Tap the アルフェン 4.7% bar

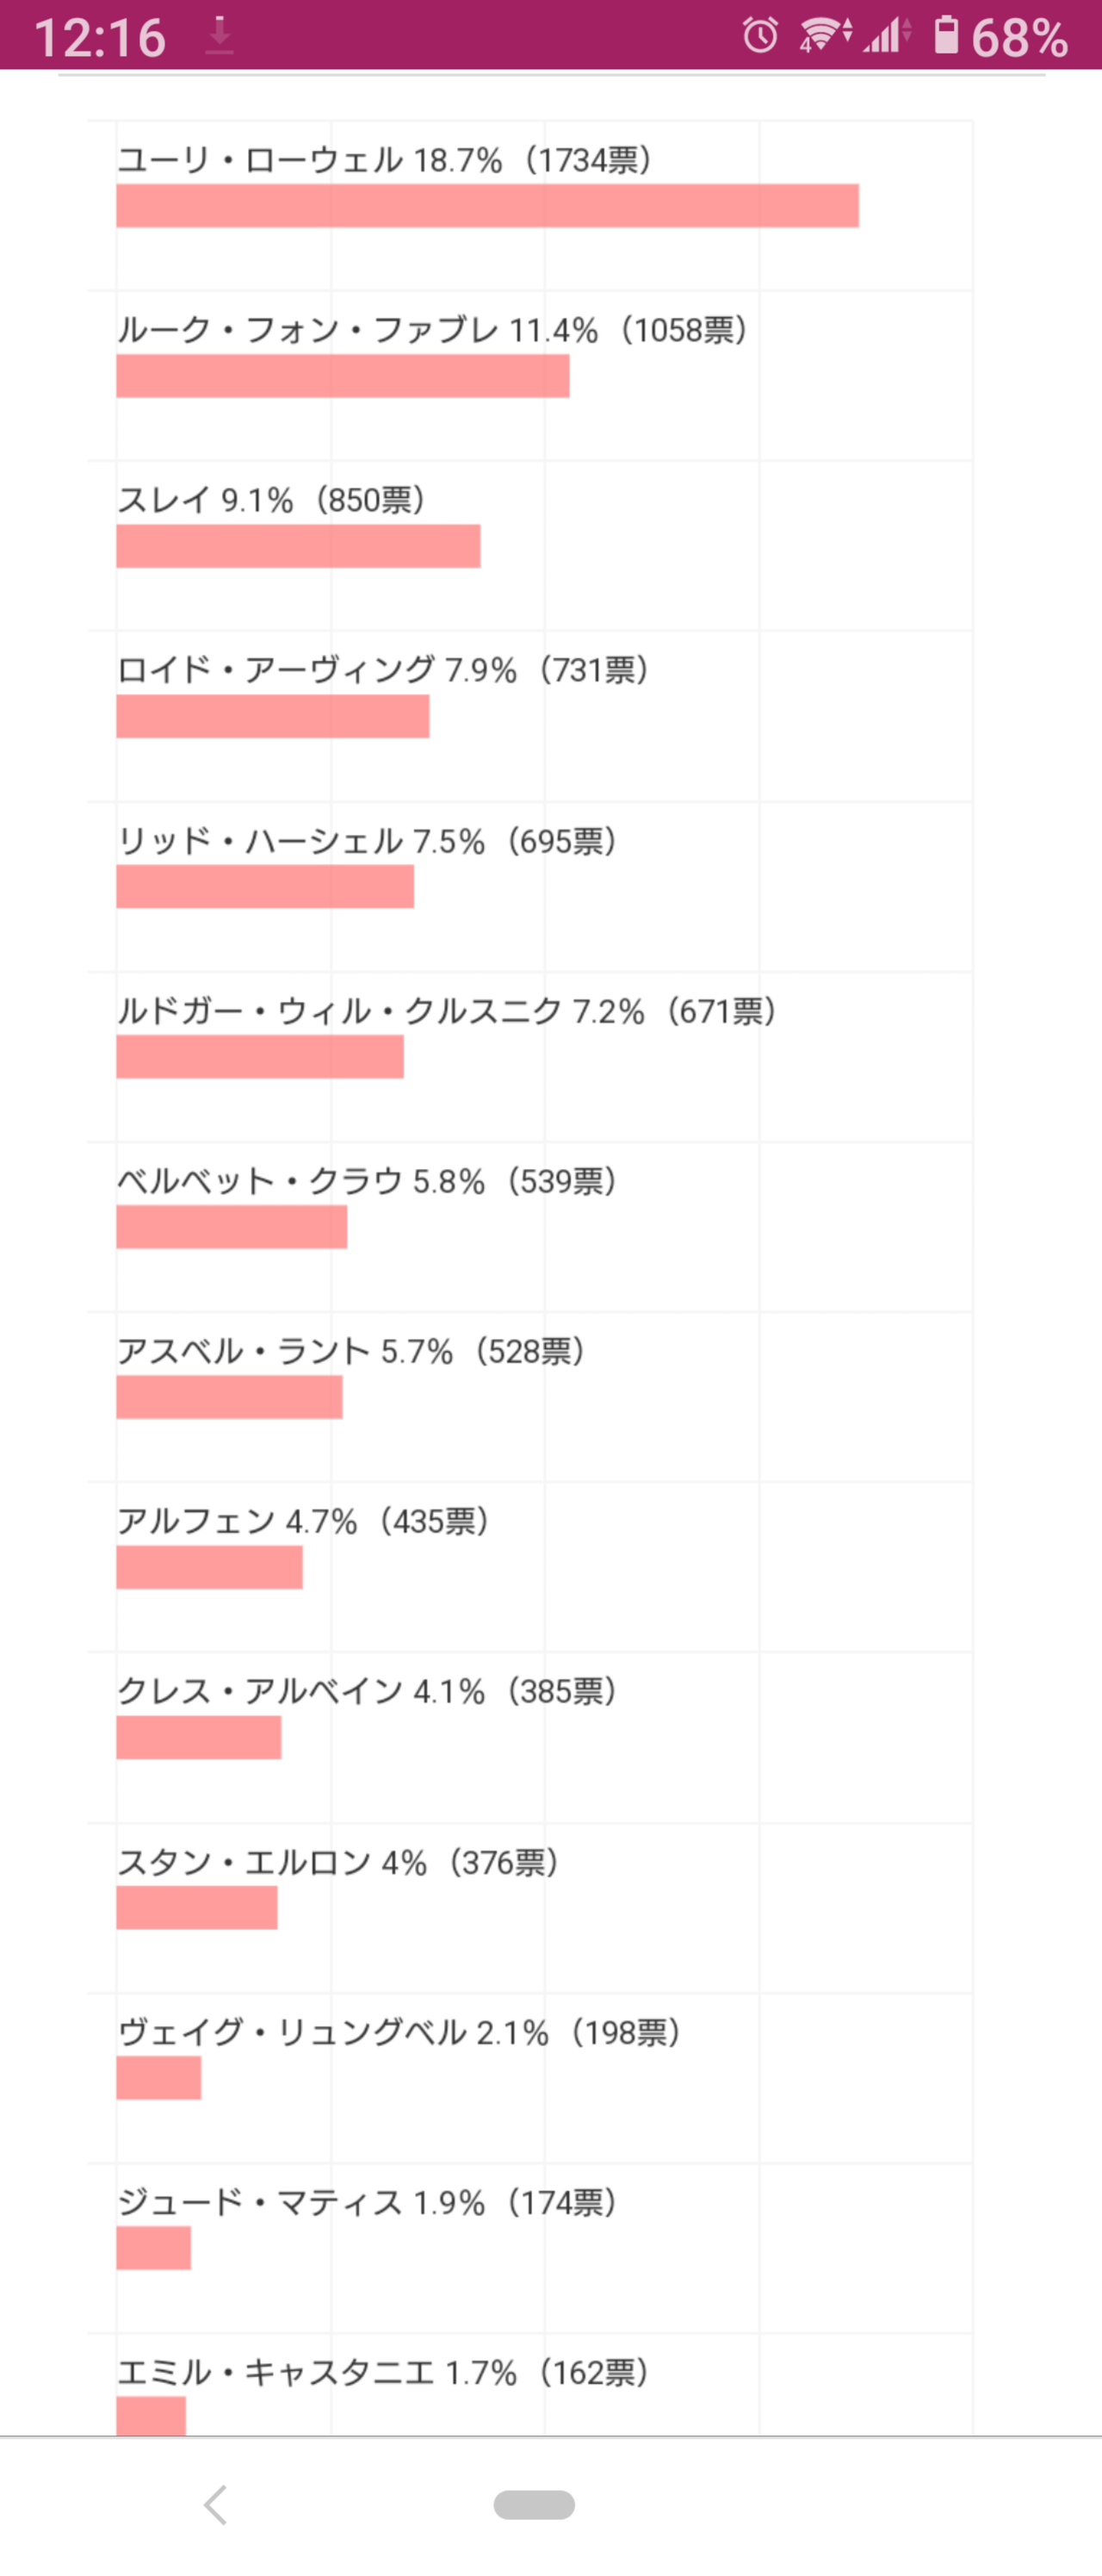pos(209,1567)
